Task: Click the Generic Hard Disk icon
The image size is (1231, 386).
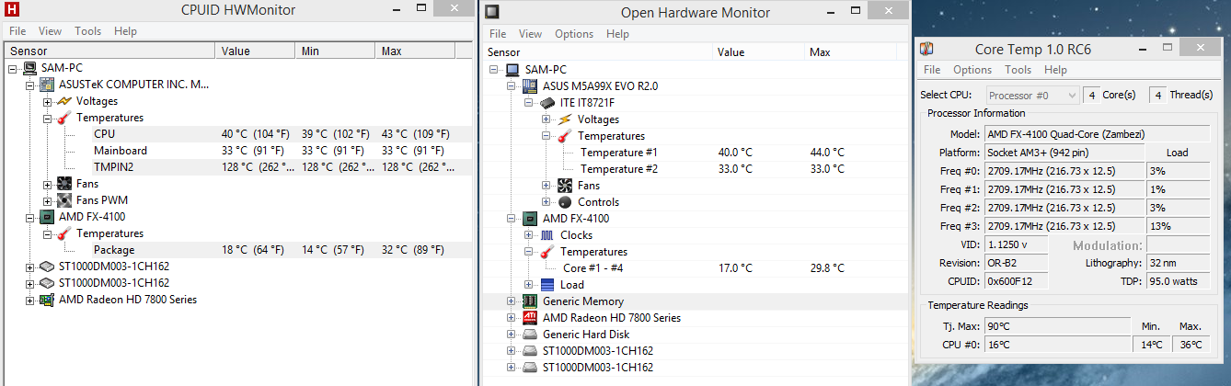Action: click(x=530, y=335)
